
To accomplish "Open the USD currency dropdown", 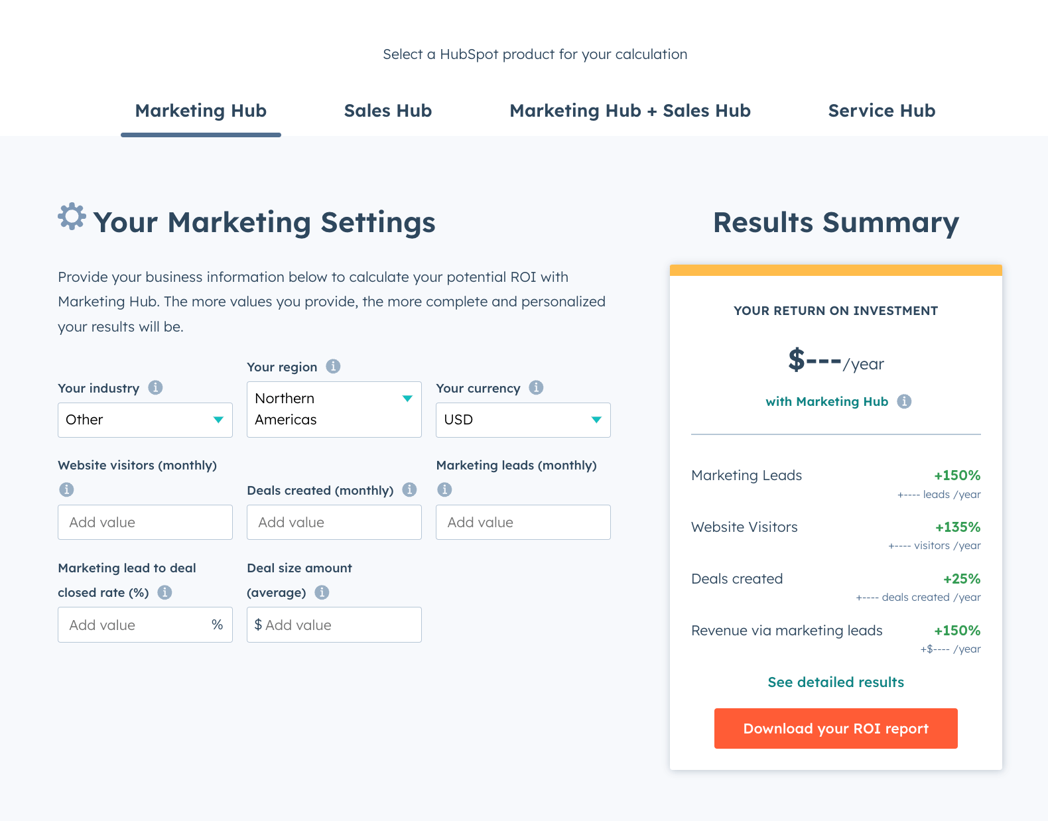I will (x=523, y=420).
